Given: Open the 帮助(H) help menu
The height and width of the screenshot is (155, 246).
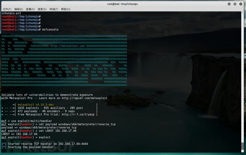Looking at the screenshot, I should point(66,9).
